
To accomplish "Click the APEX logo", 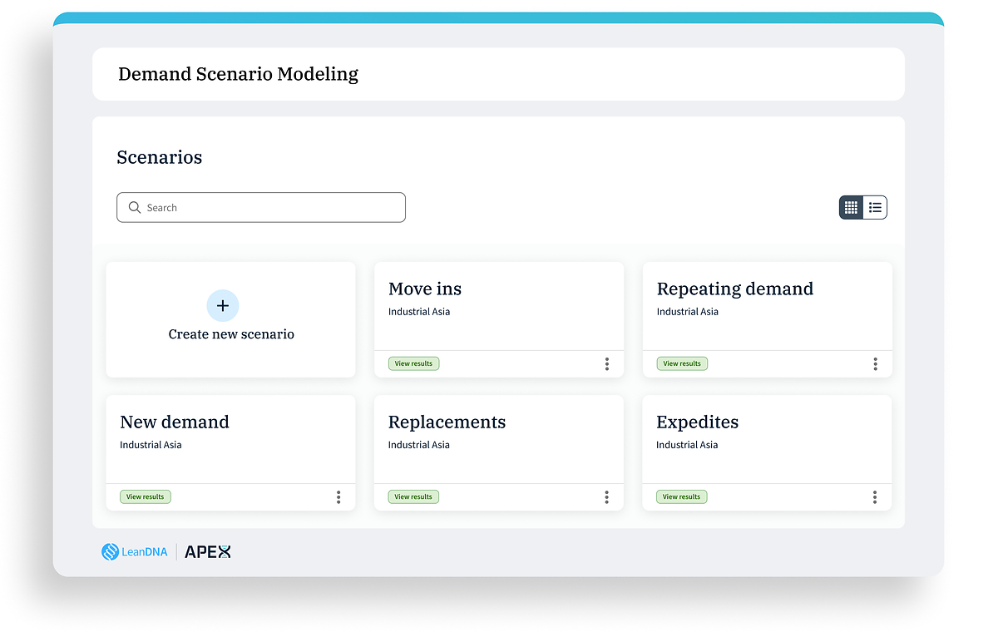I will click(x=208, y=551).
